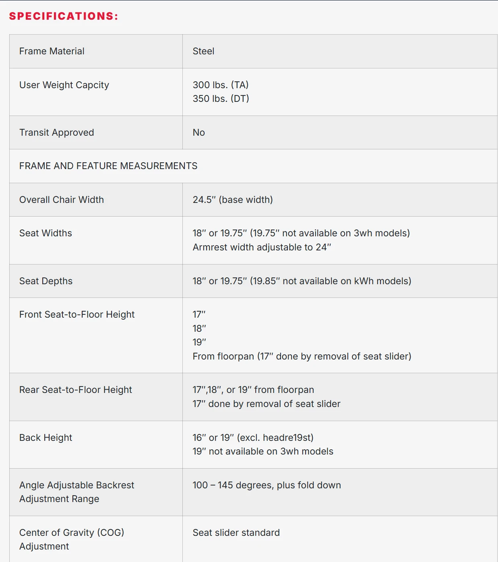Click the Back Height label

pyautogui.click(x=46, y=438)
